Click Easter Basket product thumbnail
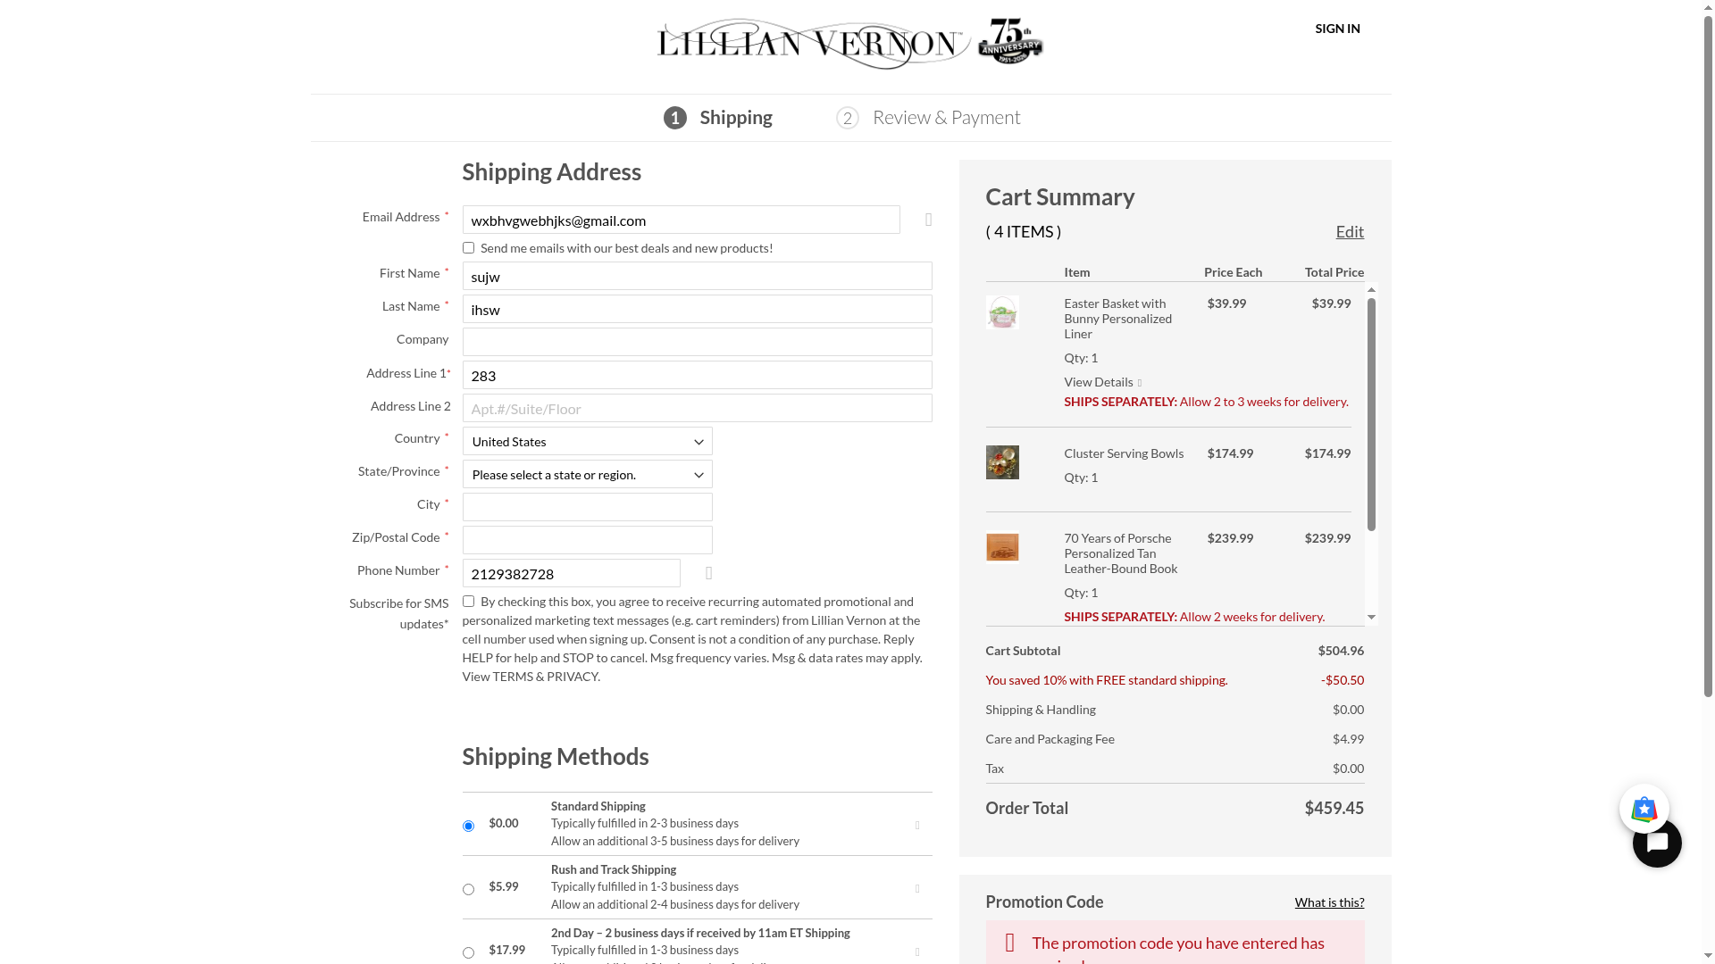Screen dimensions: 1715x964 [x=1002, y=312]
